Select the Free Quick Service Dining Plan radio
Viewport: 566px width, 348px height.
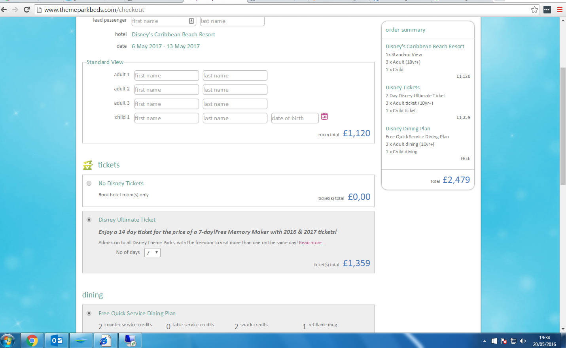[89, 313]
